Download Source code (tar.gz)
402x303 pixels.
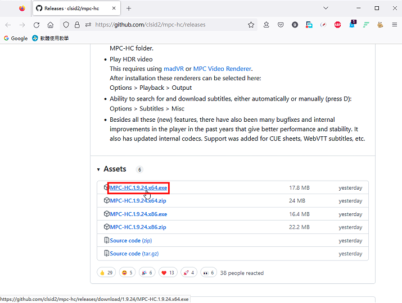134,254
